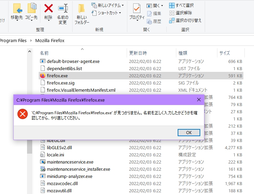The width and height of the screenshot is (254, 194).
Task: Click the XML ドキュメント type cell
Action: (193, 90)
